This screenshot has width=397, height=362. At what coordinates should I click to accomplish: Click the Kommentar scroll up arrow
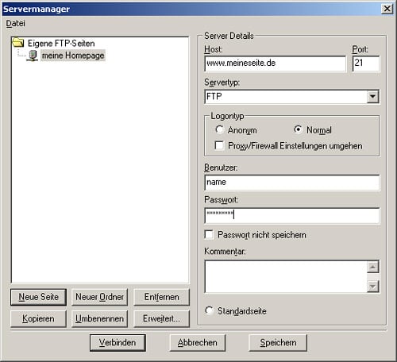[373, 267]
